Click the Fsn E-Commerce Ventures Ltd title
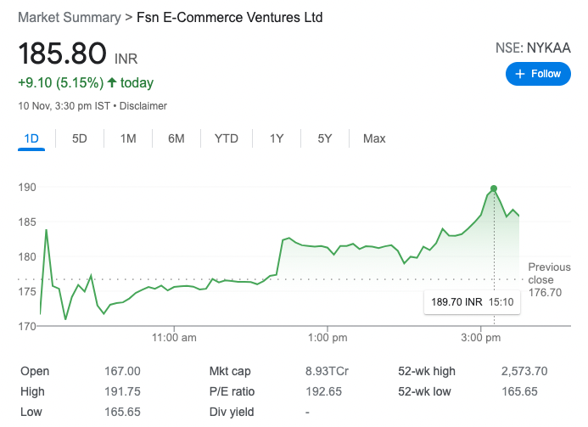The width and height of the screenshot is (588, 427). click(x=229, y=18)
